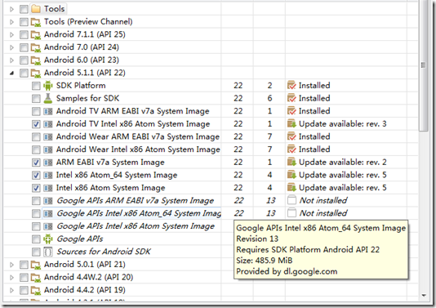This screenshot has height=308, width=436.
Task: Uncheck Intel x86 Atom System Image checkbox
Action: (36, 189)
